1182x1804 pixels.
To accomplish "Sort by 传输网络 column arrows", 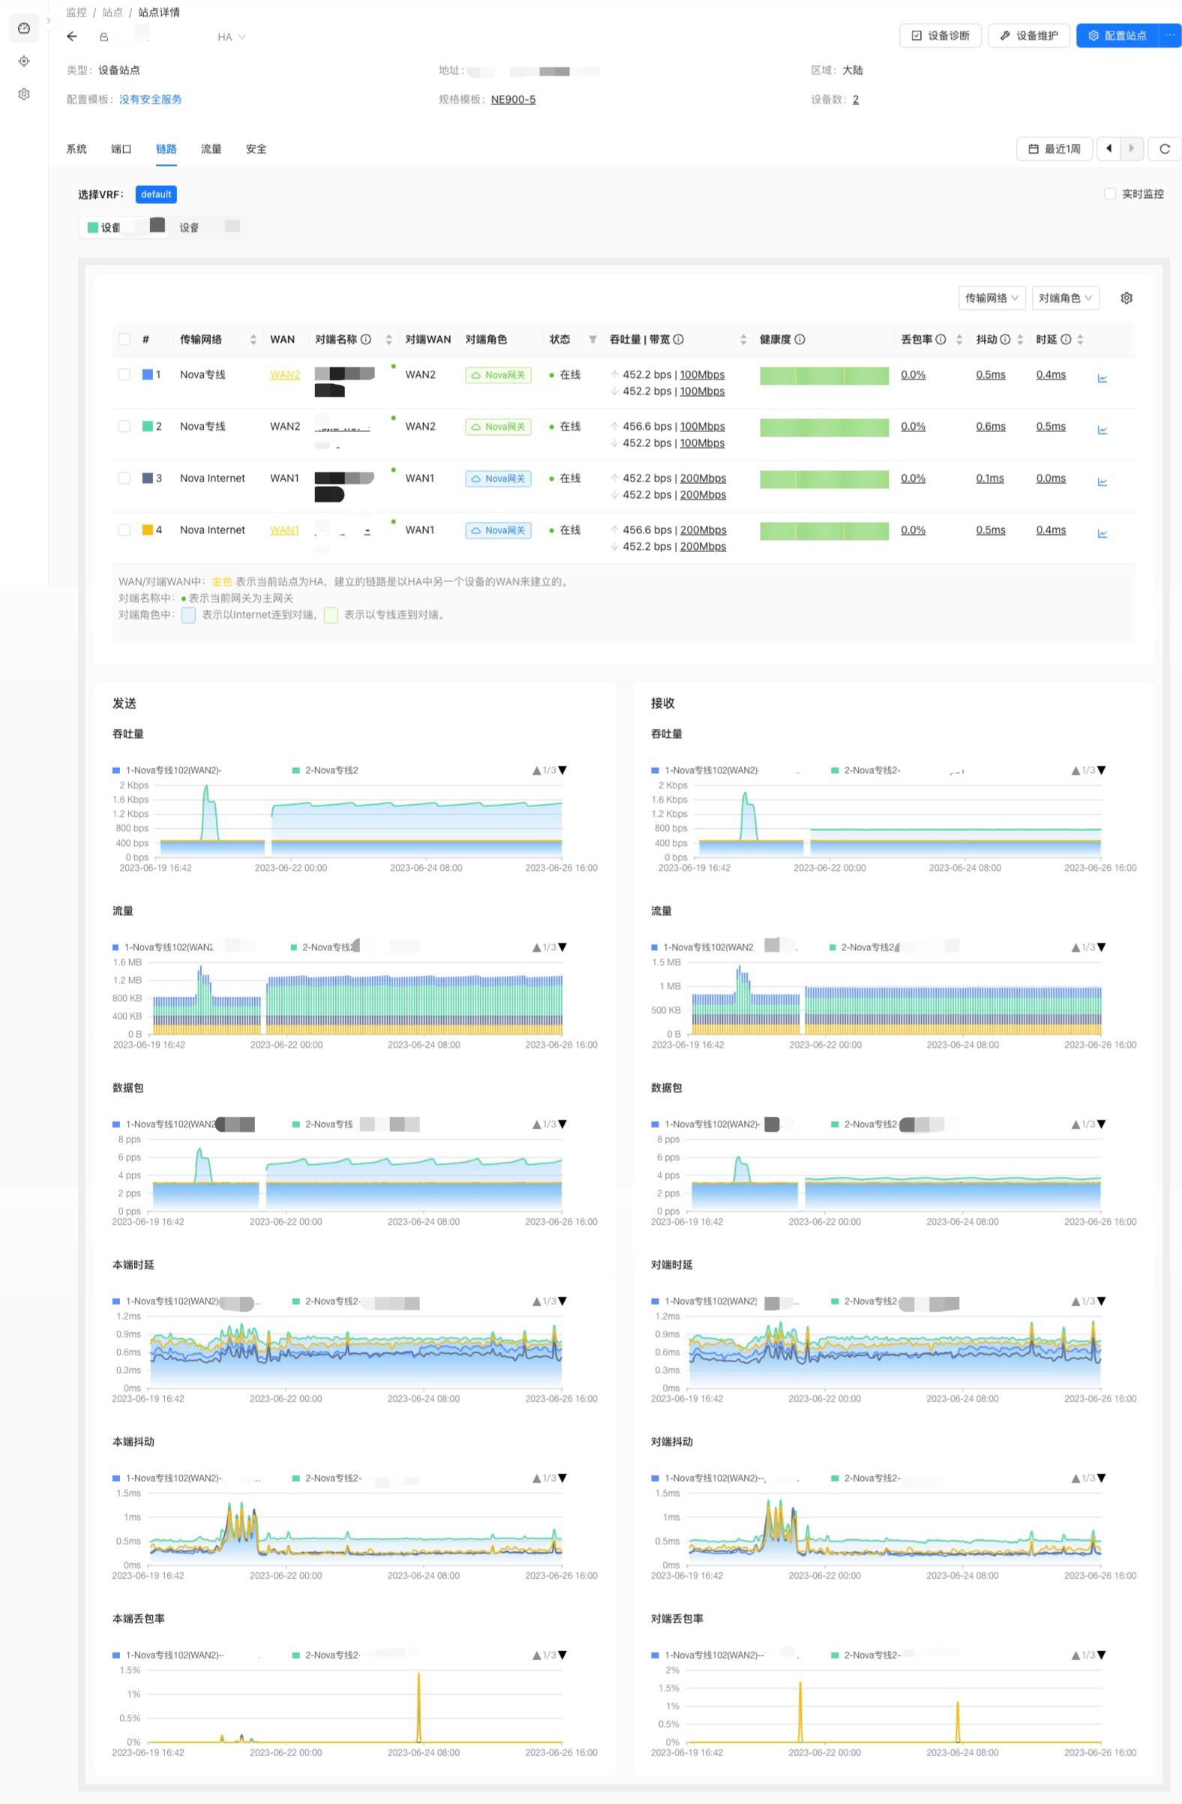I will pyautogui.click(x=253, y=340).
